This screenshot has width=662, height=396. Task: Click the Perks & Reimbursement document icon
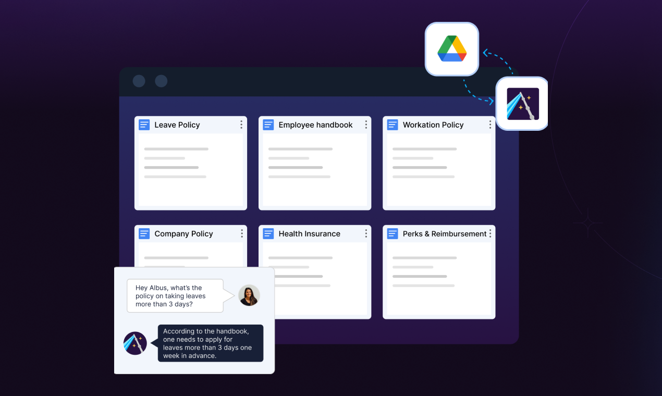[x=393, y=234]
